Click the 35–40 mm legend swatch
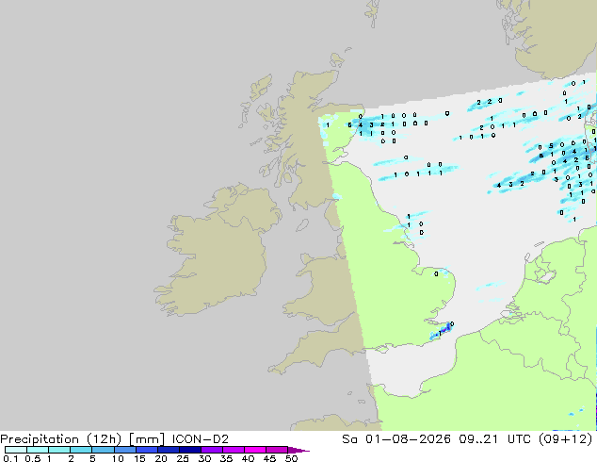This screenshot has height=462, width=597. pyautogui.click(x=234, y=450)
